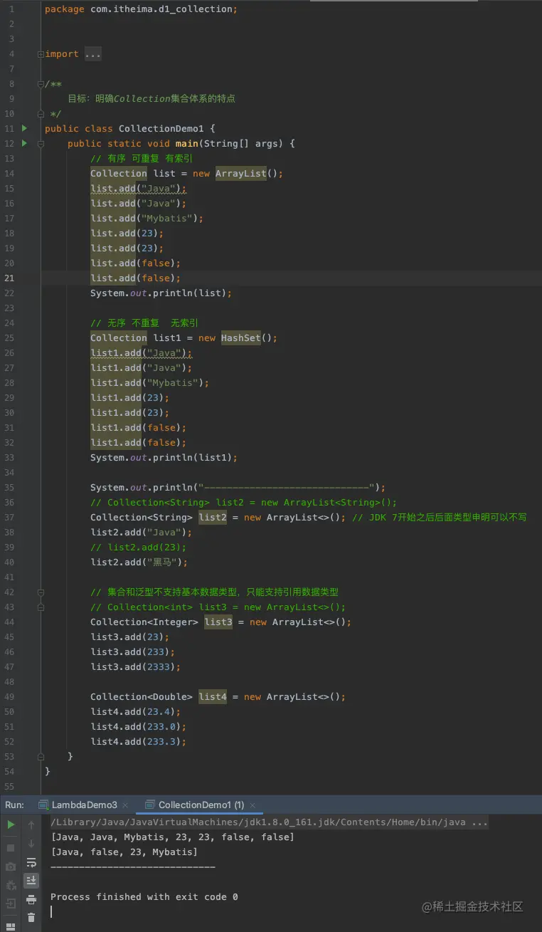Click highlighted list.add(false) on line 21
This screenshot has width=542, height=932.
135,278
